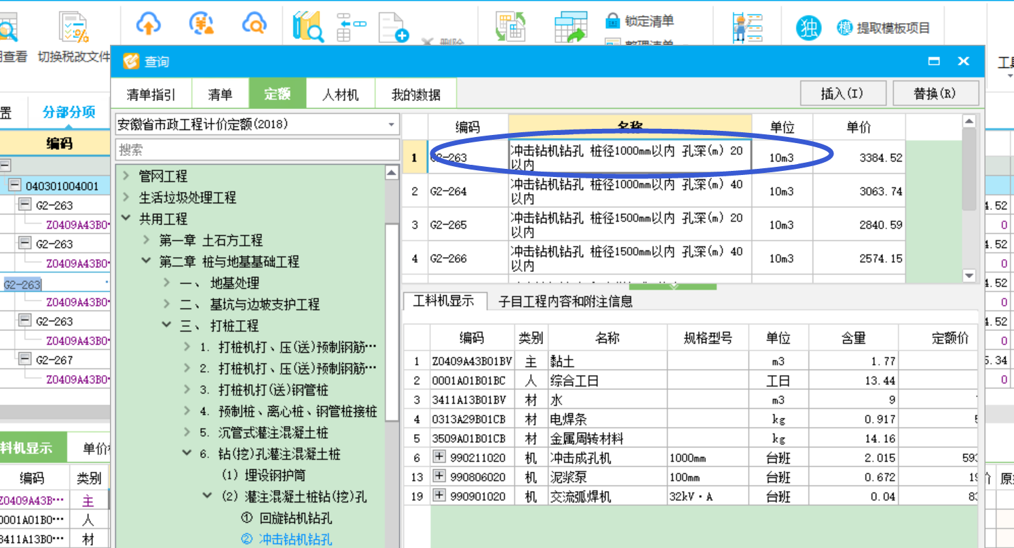The width and height of the screenshot is (1014, 548).
Task: Switch to the 清单 tab
Action: click(221, 94)
